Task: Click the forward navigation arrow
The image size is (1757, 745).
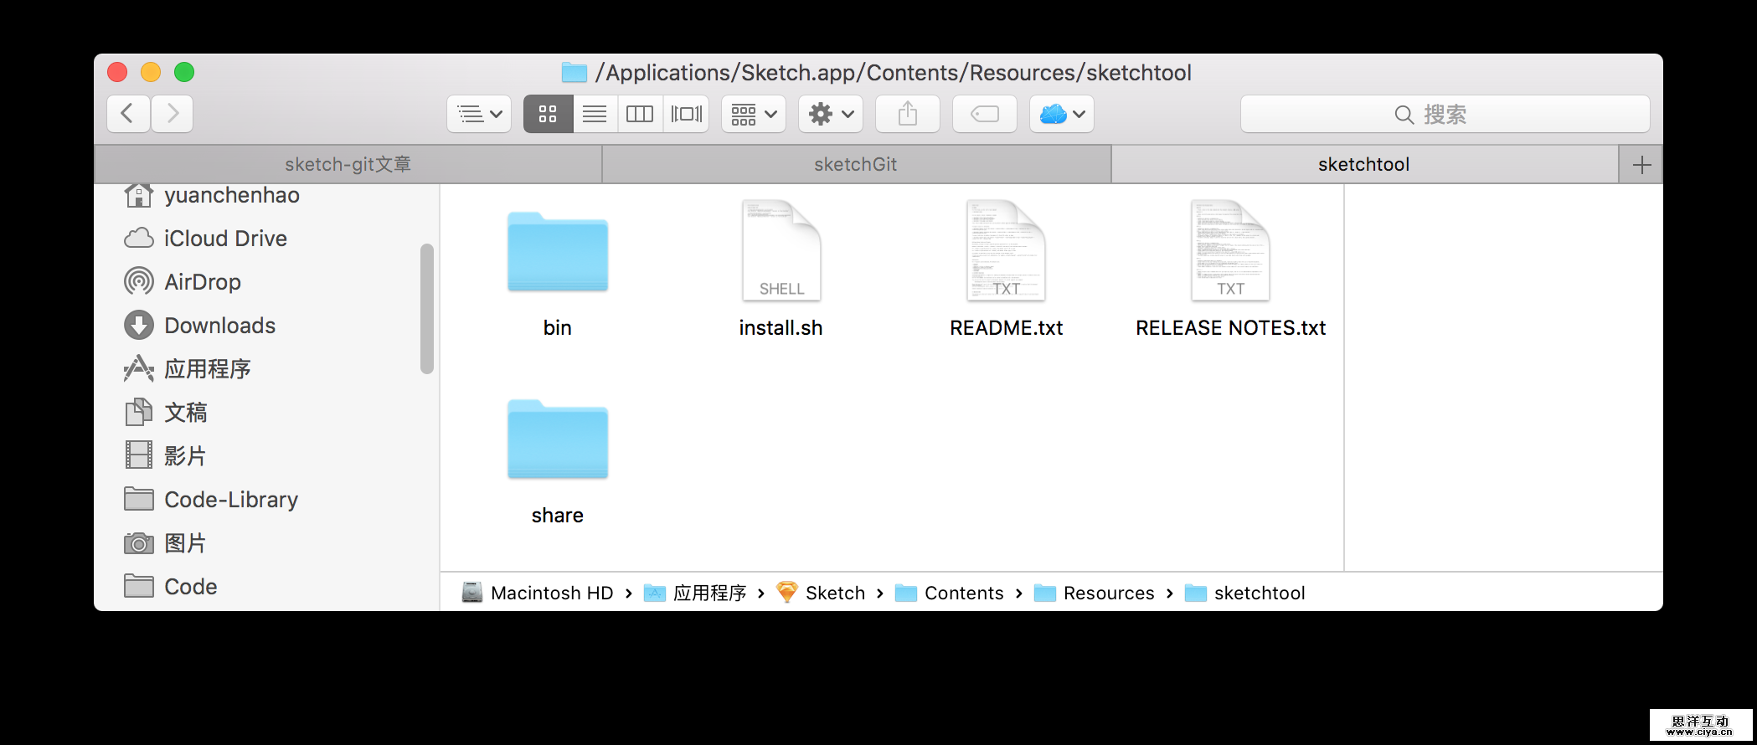Action: click(173, 114)
